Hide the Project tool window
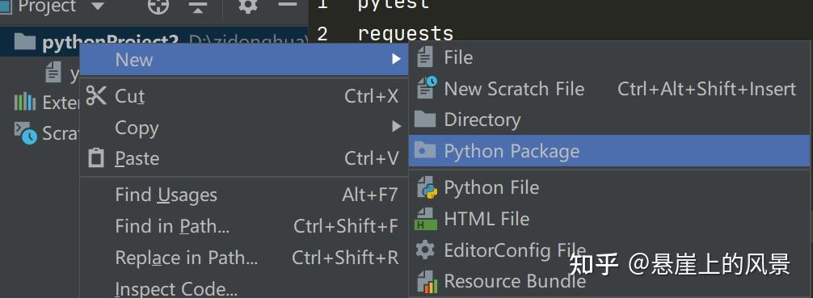The height and width of the screenshot is (298, 813). pyautogui.click(x=287, y=5)
